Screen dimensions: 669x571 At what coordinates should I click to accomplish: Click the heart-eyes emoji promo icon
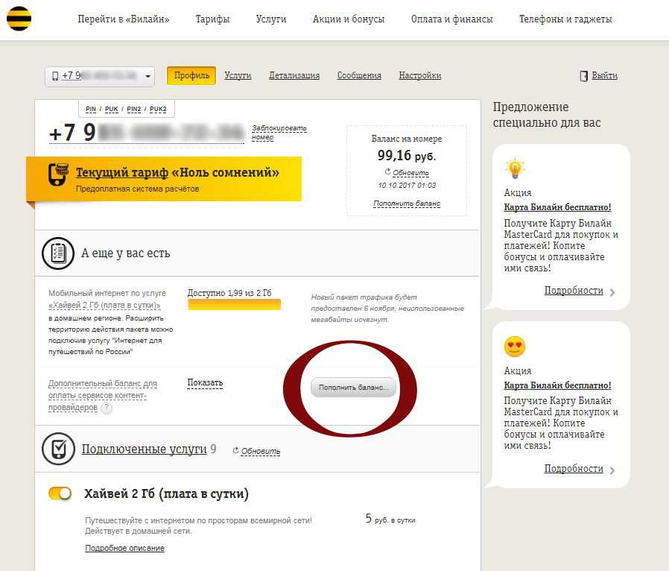pyautogui.click(x=515, y=347)
